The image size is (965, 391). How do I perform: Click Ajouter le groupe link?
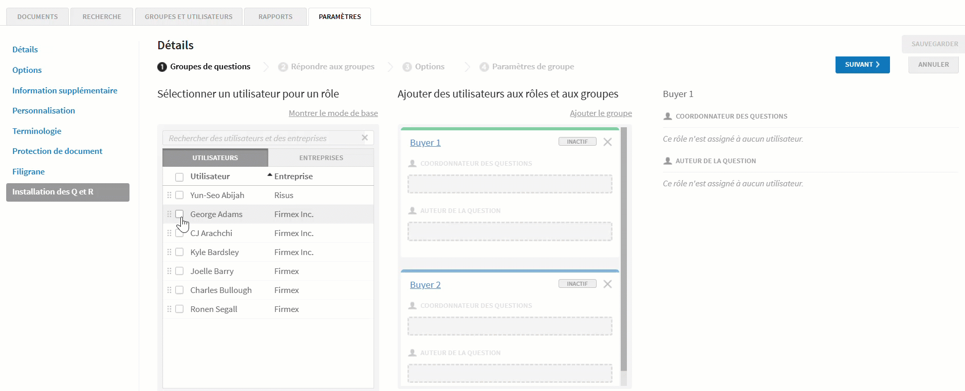tap(601, 113)
